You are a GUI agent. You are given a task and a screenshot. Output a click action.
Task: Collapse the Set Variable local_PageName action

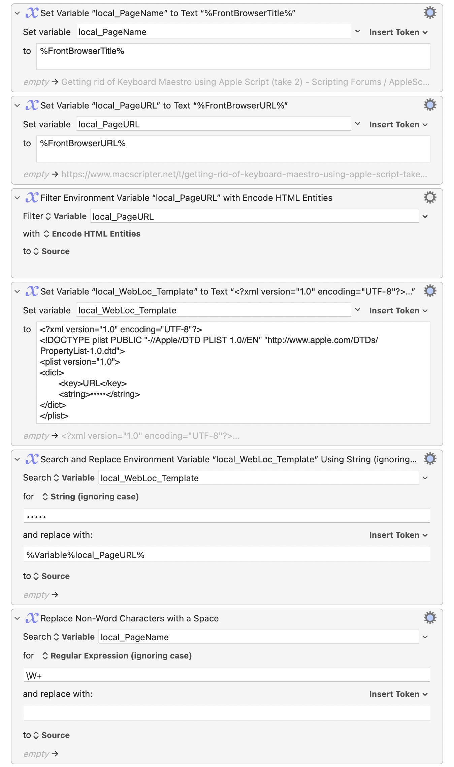17,13
